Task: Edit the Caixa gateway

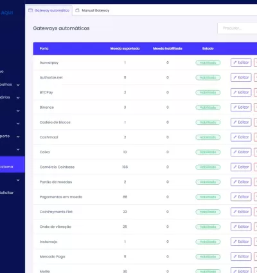Action: (241, 152)
